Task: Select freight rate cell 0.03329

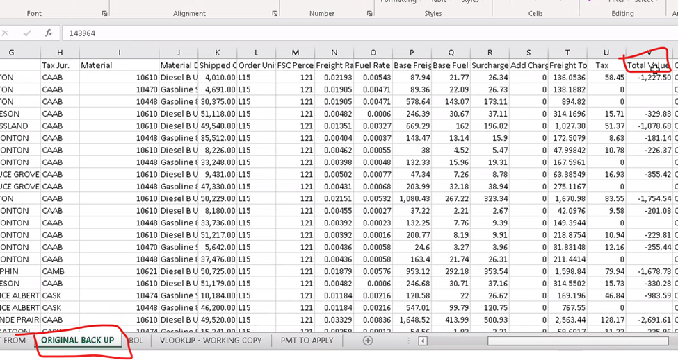Action: point(334,320)
